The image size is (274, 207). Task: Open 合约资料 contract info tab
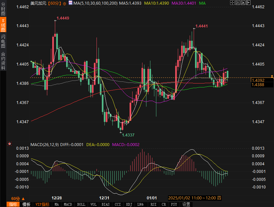(x=3, y=61)
